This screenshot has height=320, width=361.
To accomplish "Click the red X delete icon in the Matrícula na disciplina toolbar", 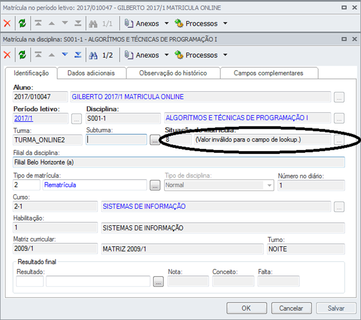I will 7,55.
